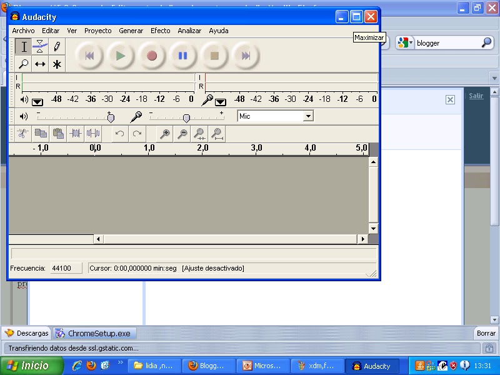The height and width of the screenshot is (375, 500).
Task: Click the blogger search input field
Action: [x=447, y=43]
